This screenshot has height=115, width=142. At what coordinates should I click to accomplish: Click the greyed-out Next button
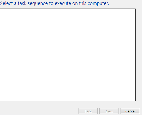coord(109,111)
